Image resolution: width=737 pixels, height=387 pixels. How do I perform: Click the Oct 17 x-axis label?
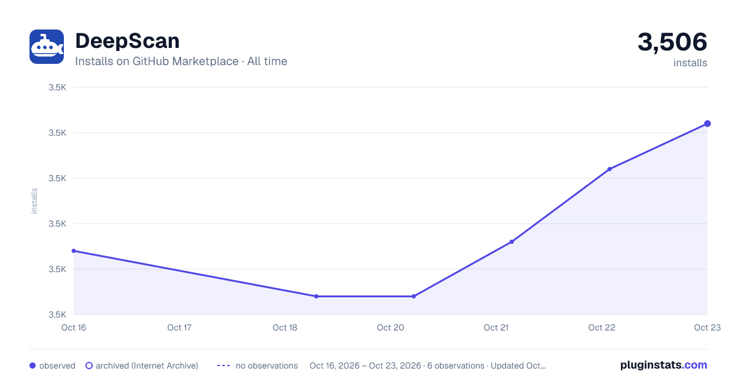coord(179,327)
